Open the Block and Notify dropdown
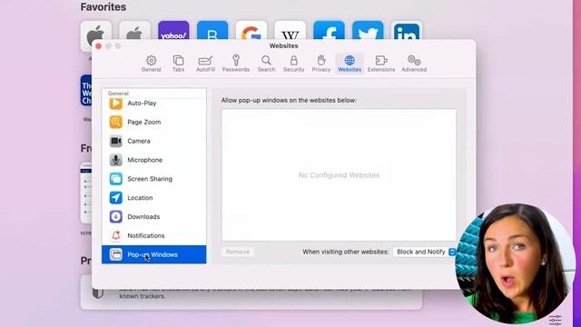Viewport: 581px width, 327px height. [425, 252]
